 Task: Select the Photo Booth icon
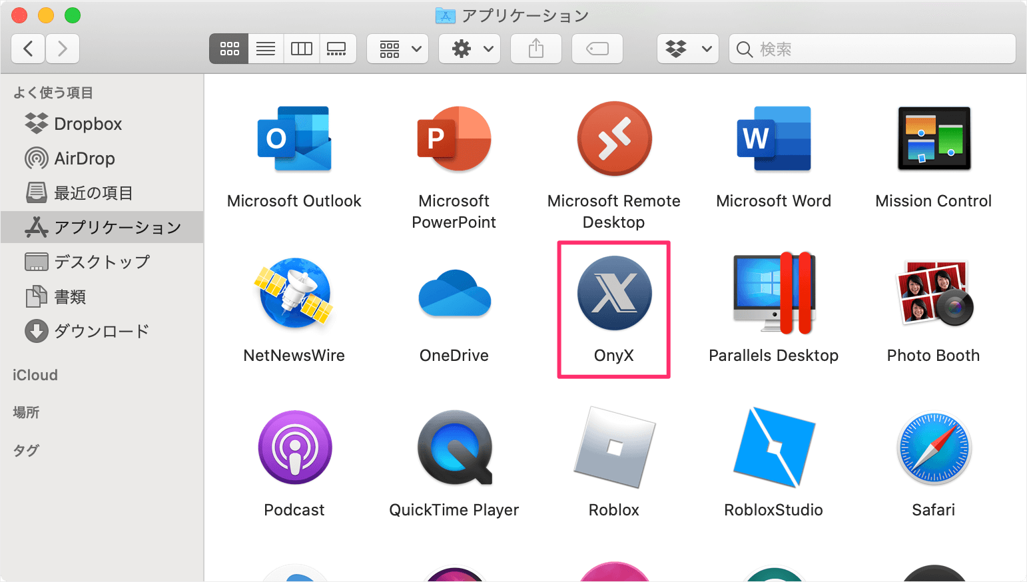coord(934,293)
